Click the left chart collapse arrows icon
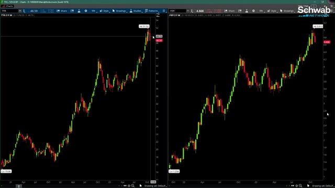This screenshot has width=335, height=188. (x=158, y=15)
